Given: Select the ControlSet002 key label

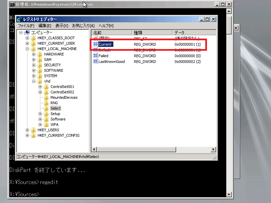Looking at the screenshot, I should point(62,92).
